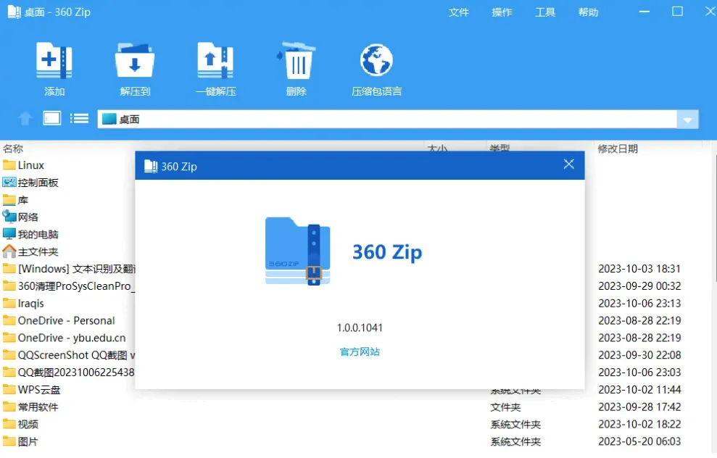The width and height of the screenshot is (717, 458).
Task: Open the 工具 menu
Action: click(545, 12)
